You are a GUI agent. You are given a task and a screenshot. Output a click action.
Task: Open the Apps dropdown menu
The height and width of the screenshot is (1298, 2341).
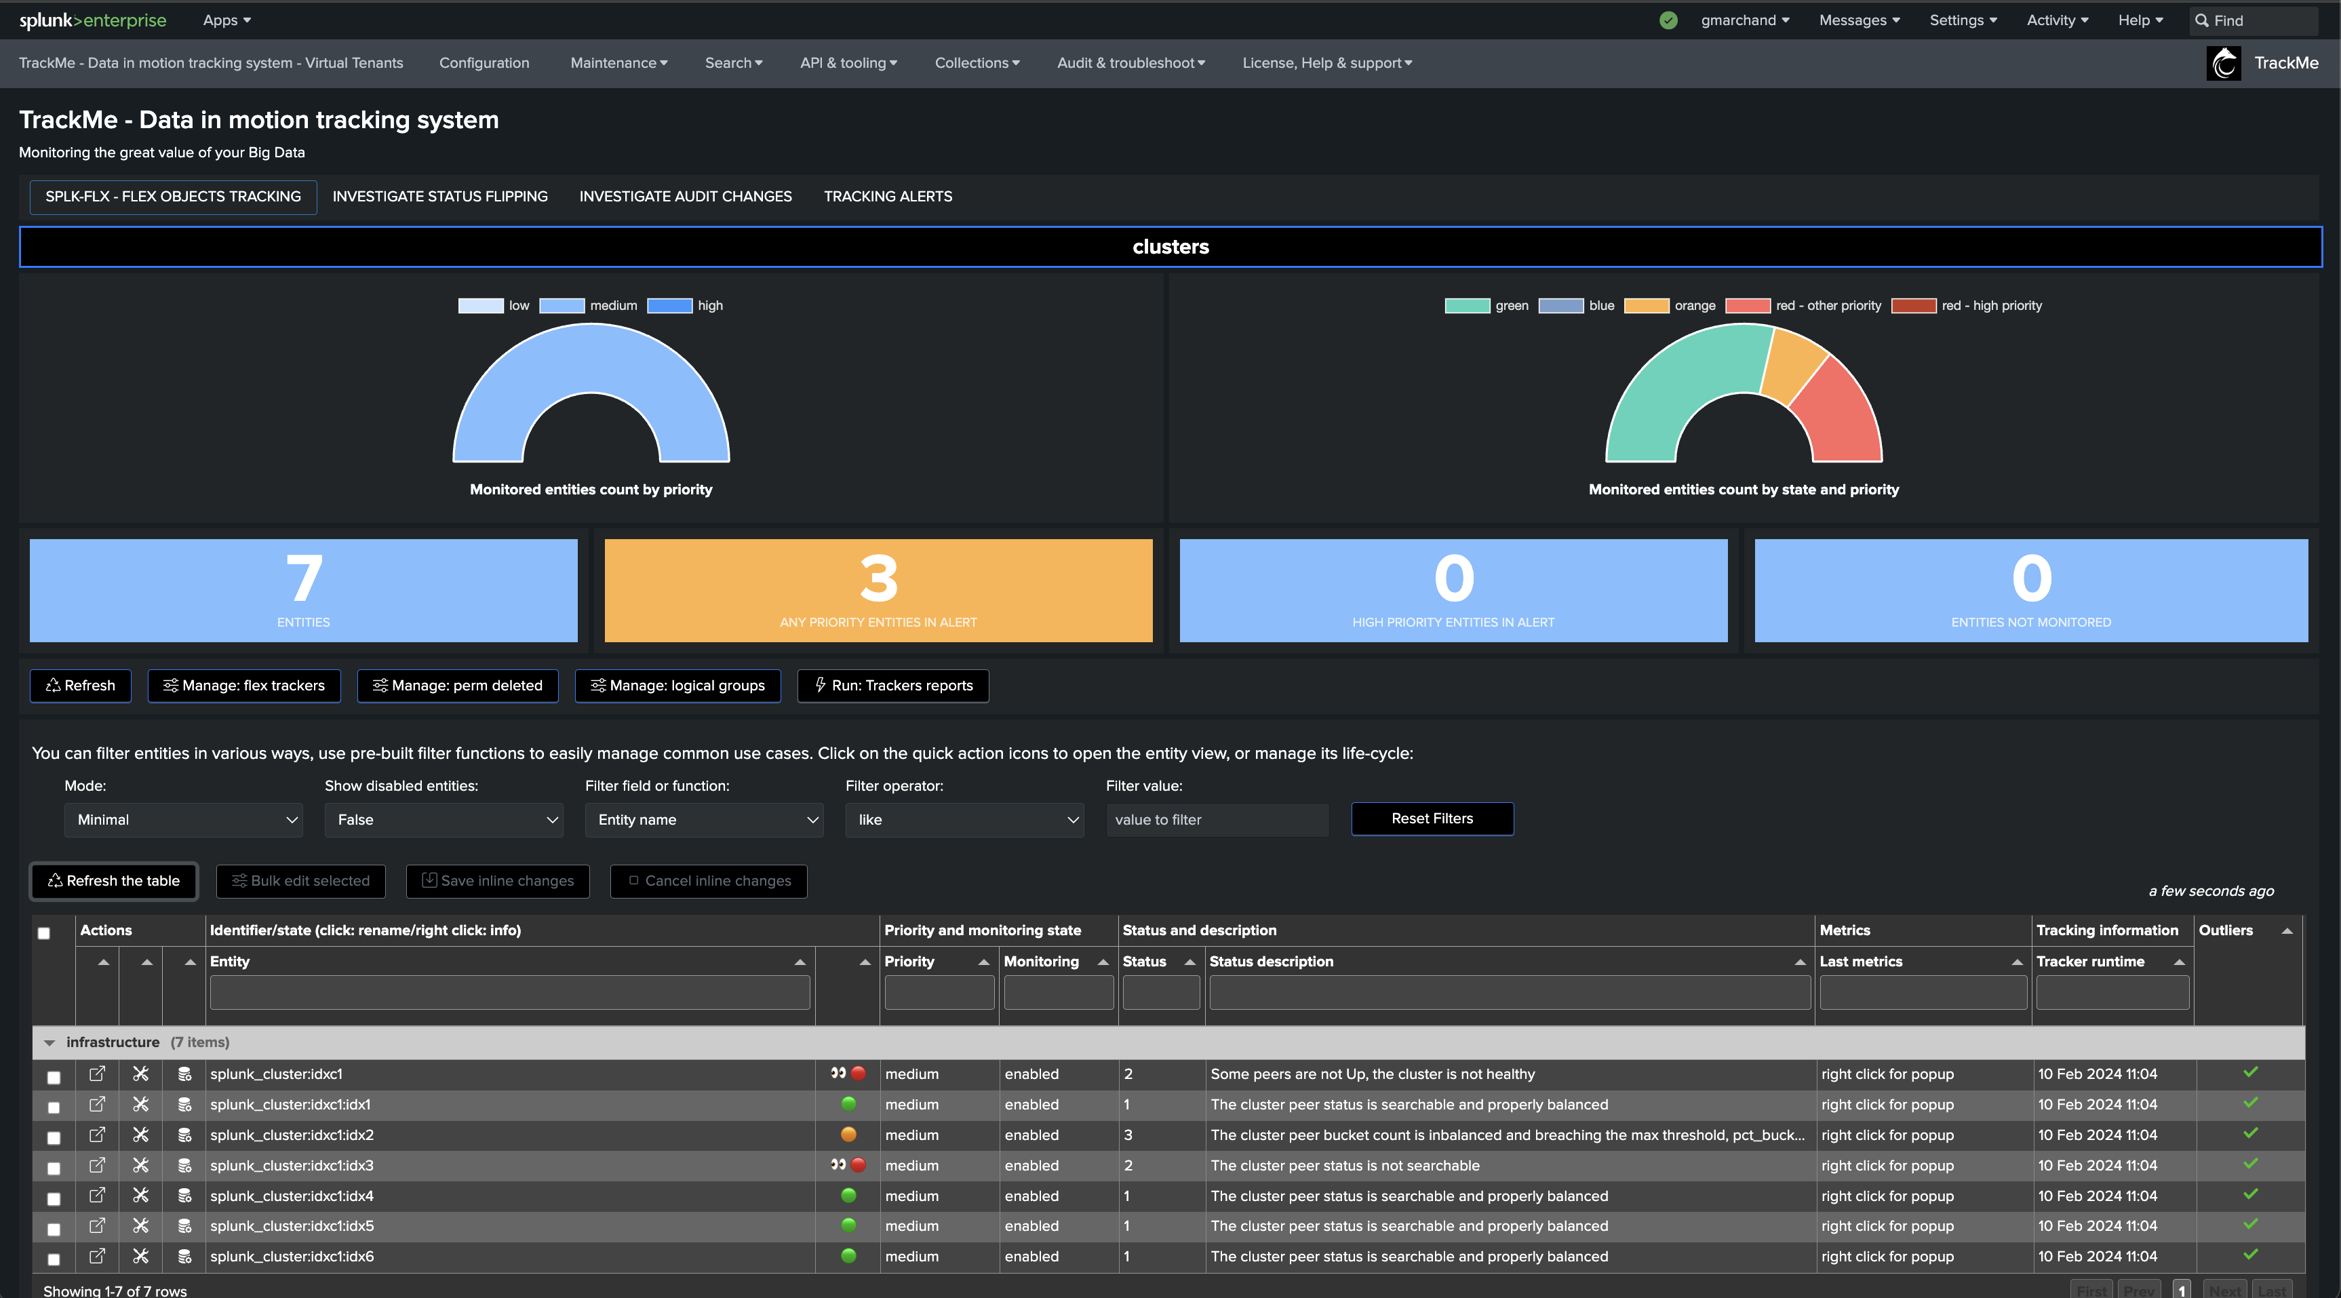(x=227, y=20)
